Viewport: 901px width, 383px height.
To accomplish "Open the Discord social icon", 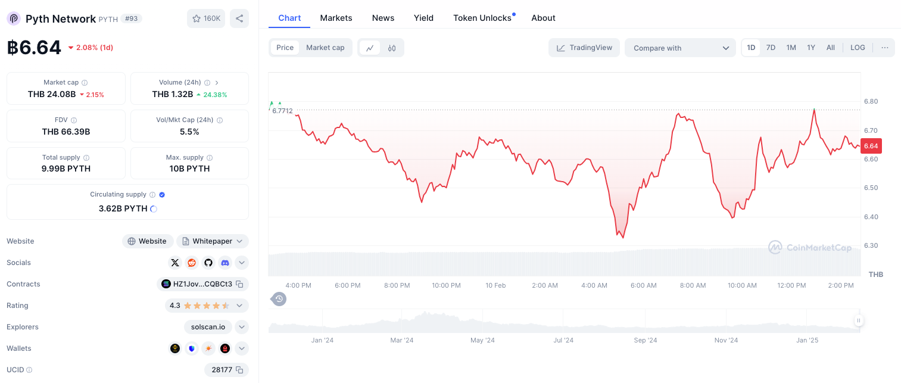I will [225, 263].
